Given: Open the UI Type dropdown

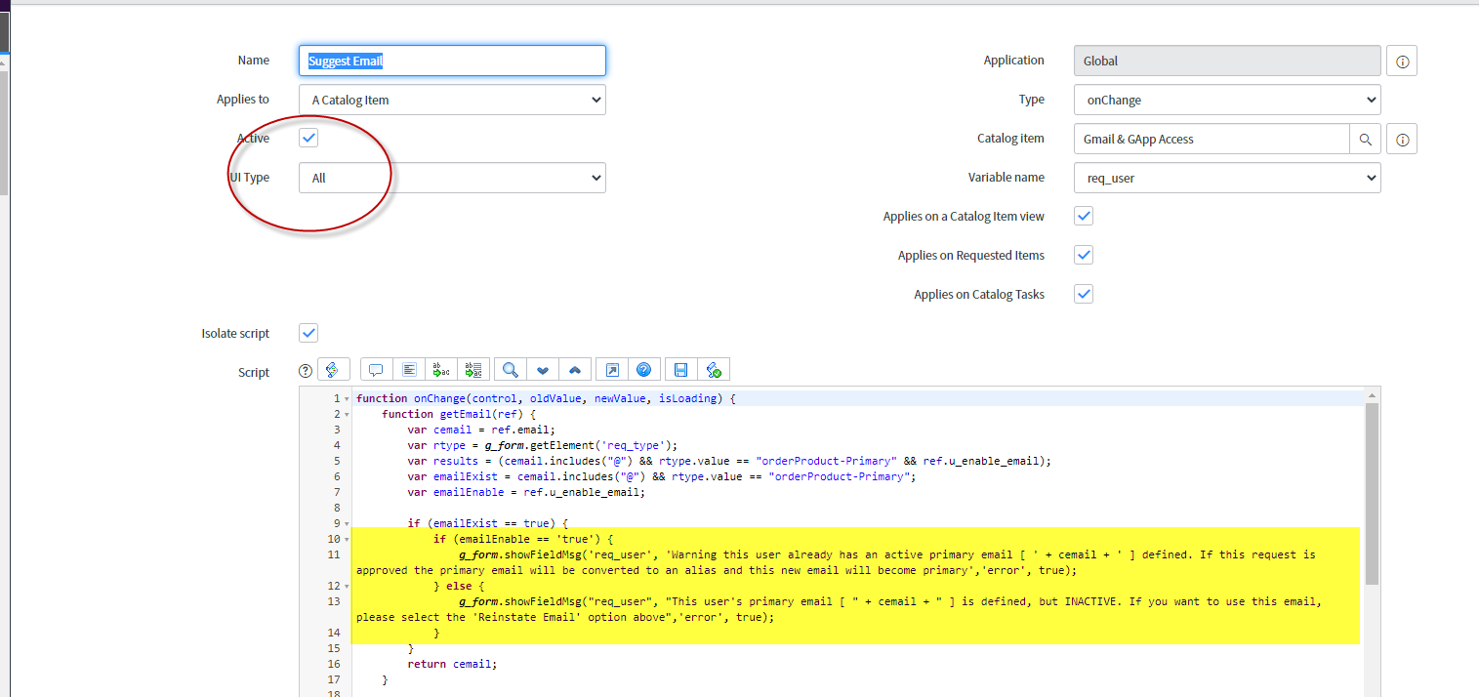Looking at the screenshot, I should (x=452, y=178).
